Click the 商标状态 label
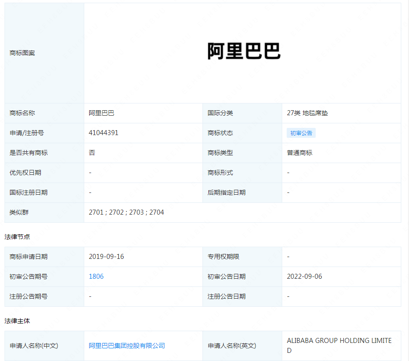This screenshot has height=361, width=409. pos(220,133)
